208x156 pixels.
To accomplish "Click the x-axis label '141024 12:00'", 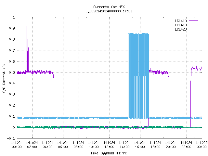I will coord(109,145).
